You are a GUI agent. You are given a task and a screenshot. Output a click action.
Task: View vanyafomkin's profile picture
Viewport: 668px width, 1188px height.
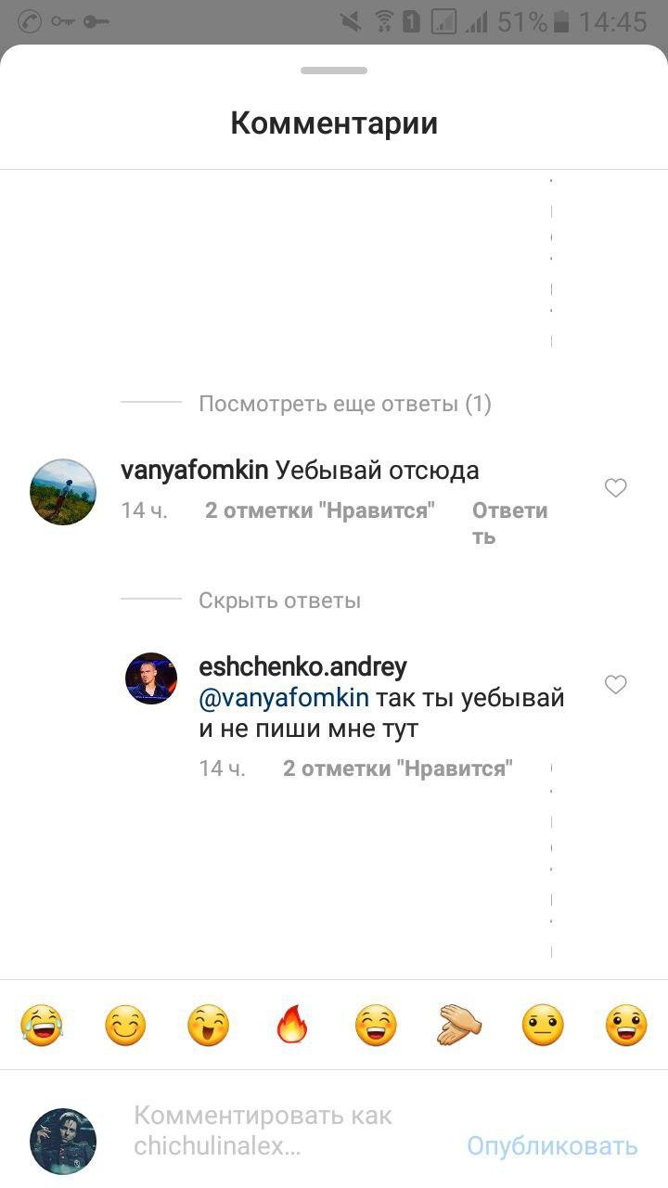(x=63, y=492)
